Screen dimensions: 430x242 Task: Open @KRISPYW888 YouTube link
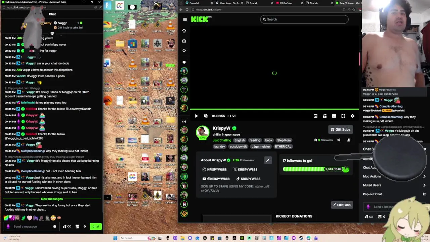(x=216, y=179)
